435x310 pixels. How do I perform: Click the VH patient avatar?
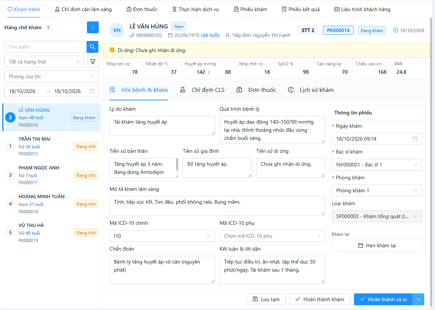coord(117,30)
